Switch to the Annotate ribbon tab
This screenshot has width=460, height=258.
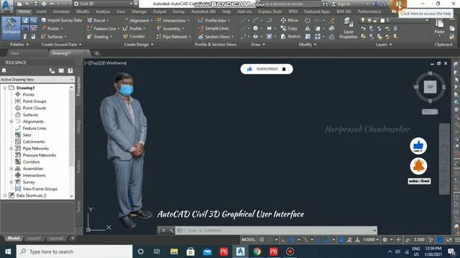pos(61,11)
